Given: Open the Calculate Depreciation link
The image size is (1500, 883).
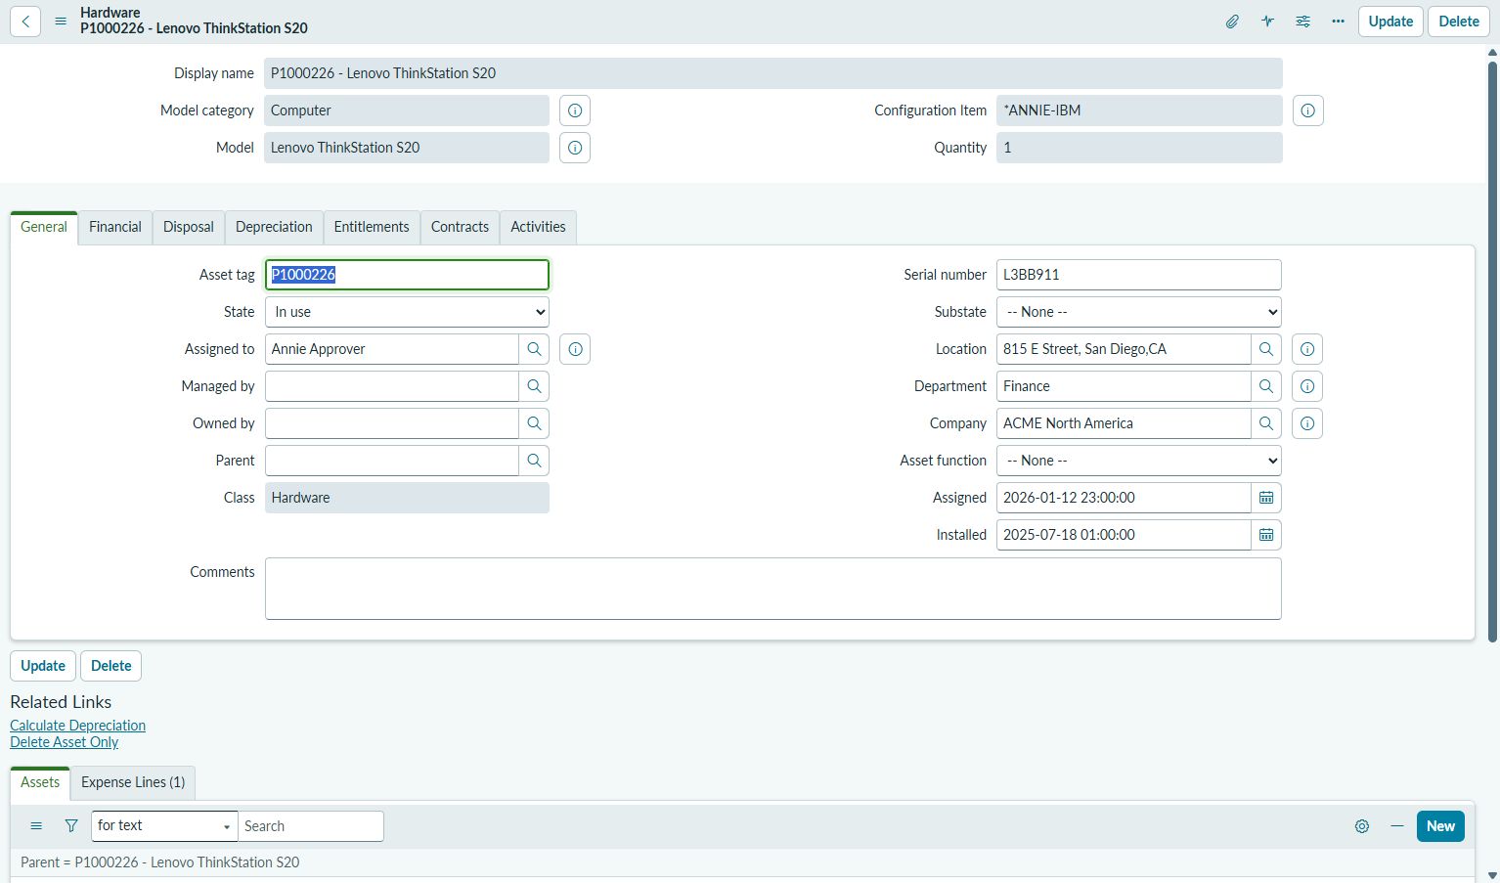Looking at the screenshot, I should [78, 726].
